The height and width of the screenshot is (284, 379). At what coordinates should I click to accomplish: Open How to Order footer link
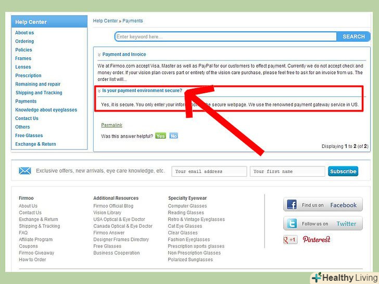[32, 260]
